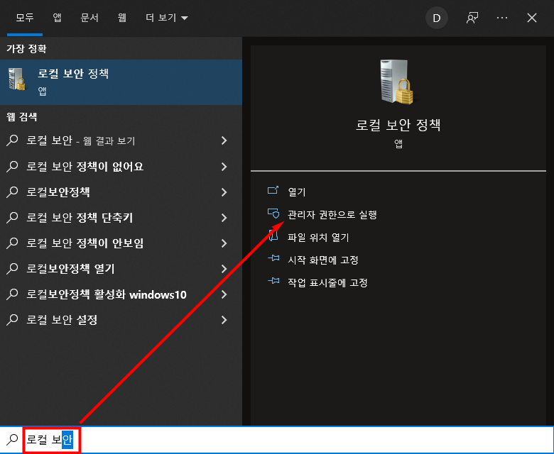Click the 로컬보안정책 열기 suggestion
554x454 pixels.
121,269
